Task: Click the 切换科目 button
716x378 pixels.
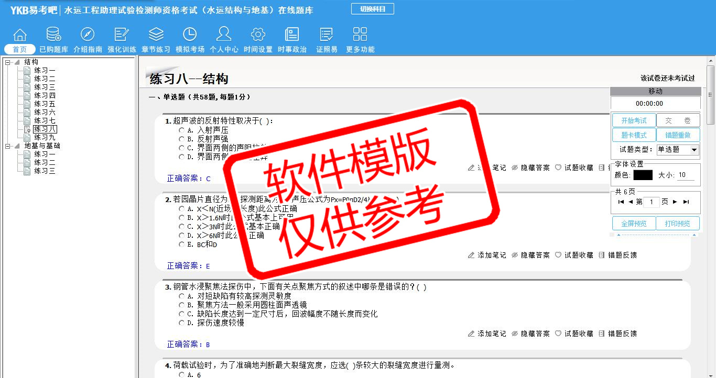Action: (x=372, y=9)
